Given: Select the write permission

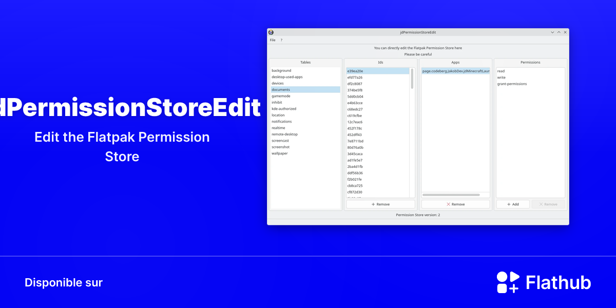Looking at the screenshot, I should pyautogui.click(x=530, y=78).
